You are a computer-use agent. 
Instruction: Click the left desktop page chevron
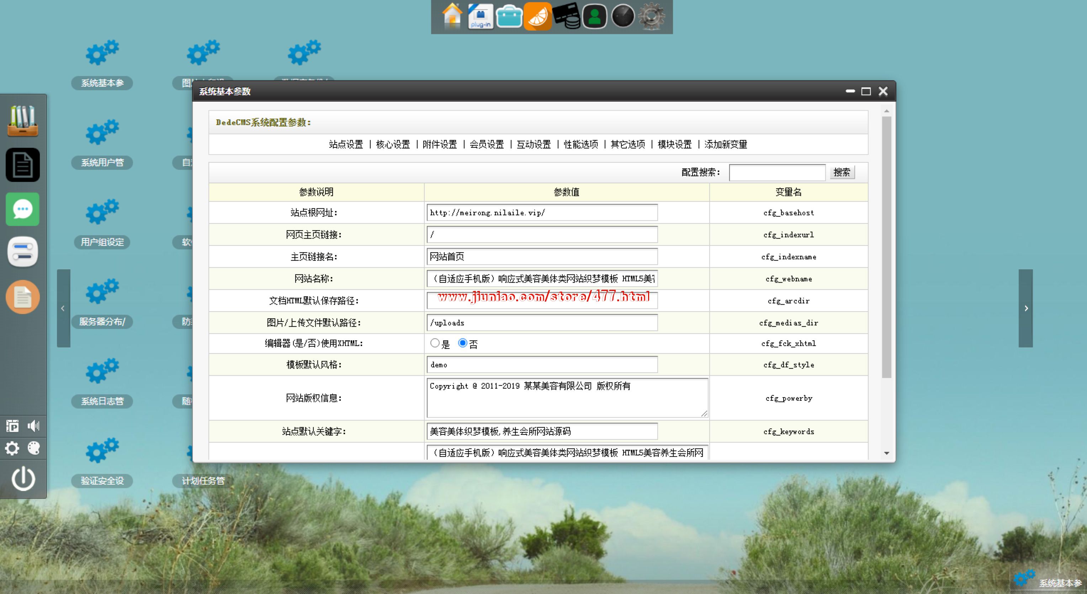click(63, 308)
